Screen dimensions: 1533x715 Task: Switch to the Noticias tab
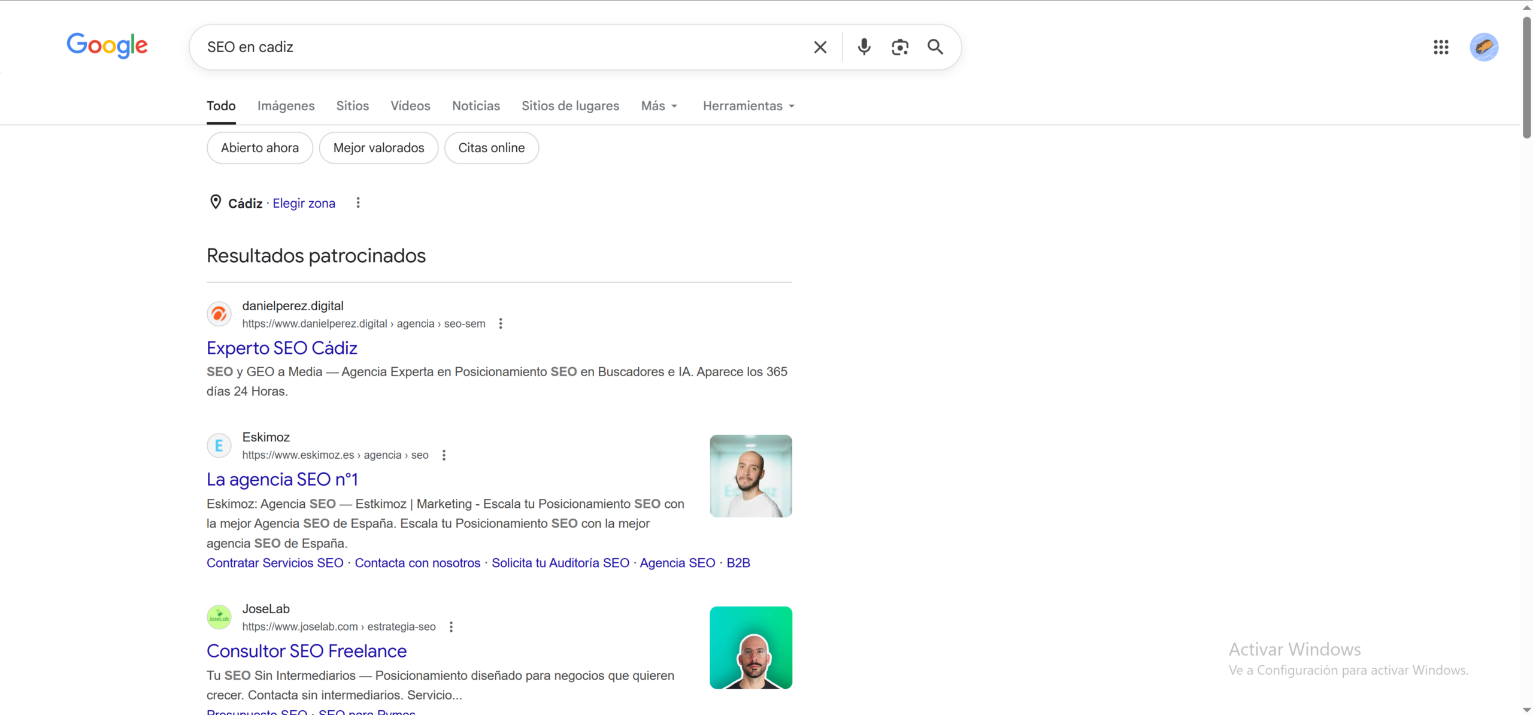tap(475, 106)
